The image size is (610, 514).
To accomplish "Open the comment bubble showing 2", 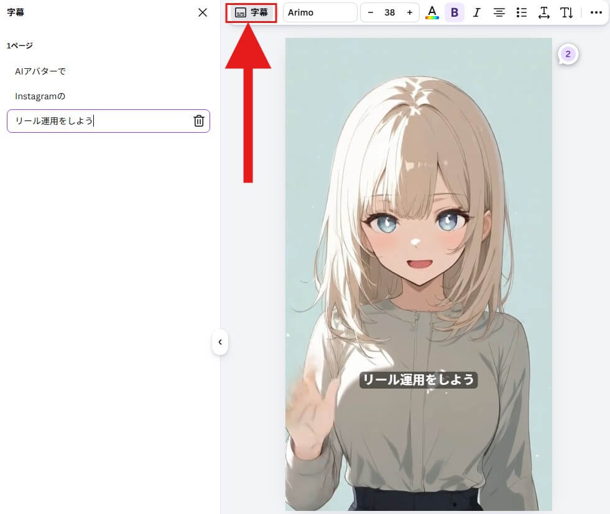I will click(568, 55).
